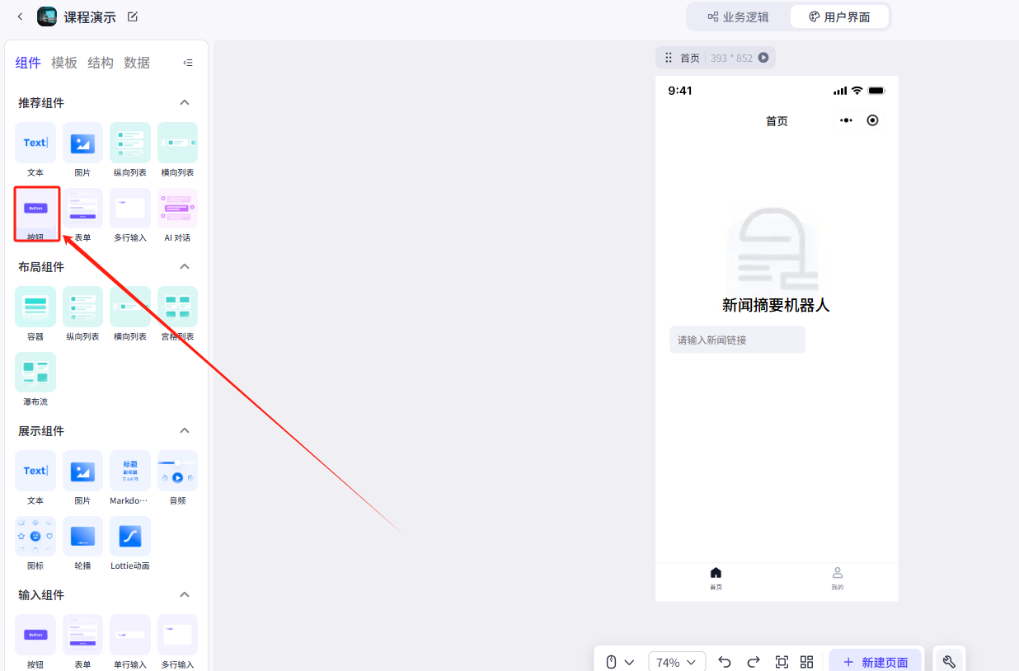This screenshot has height=671, width=1019.
Task: Click the redo arrow in bottom toolbar
Action: [x=753, y=662]
